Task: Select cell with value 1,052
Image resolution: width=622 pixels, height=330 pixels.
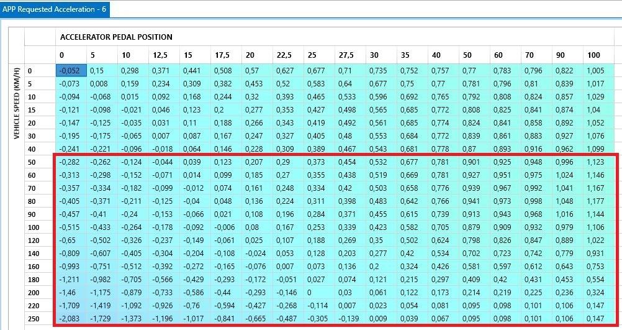Action: click(x=598, y=122)
